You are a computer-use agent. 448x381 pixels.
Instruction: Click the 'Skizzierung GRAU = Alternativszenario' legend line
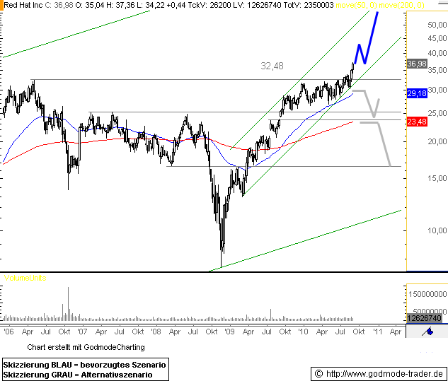click(78, 375)
